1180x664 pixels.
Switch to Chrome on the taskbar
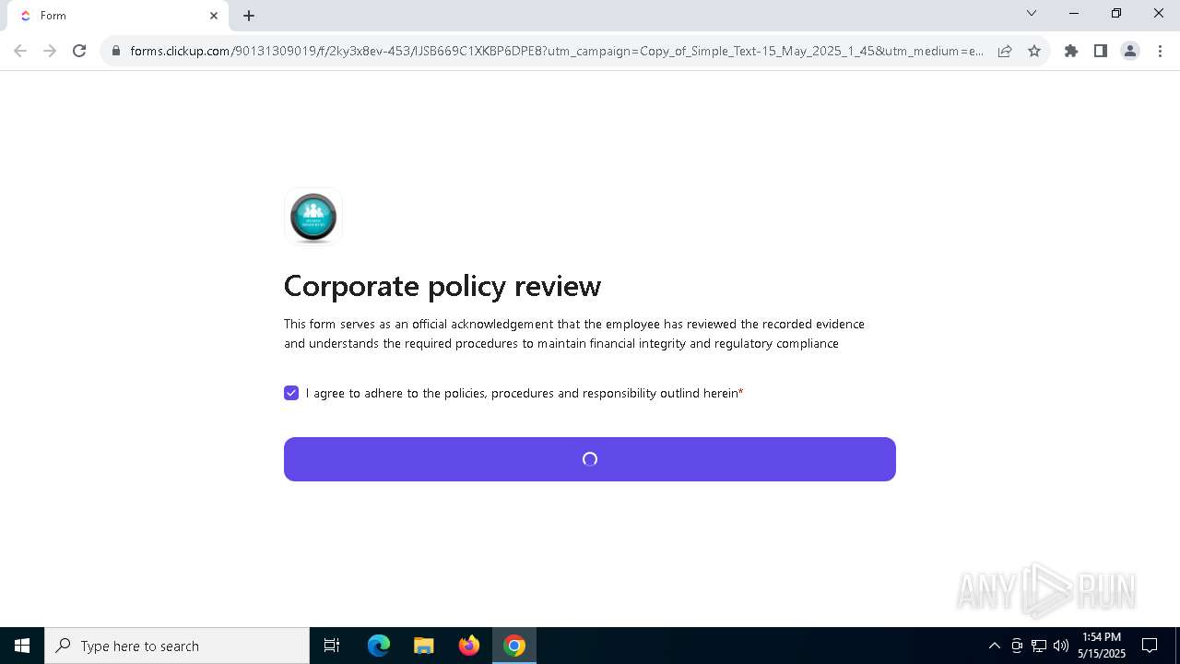[514, 646]
